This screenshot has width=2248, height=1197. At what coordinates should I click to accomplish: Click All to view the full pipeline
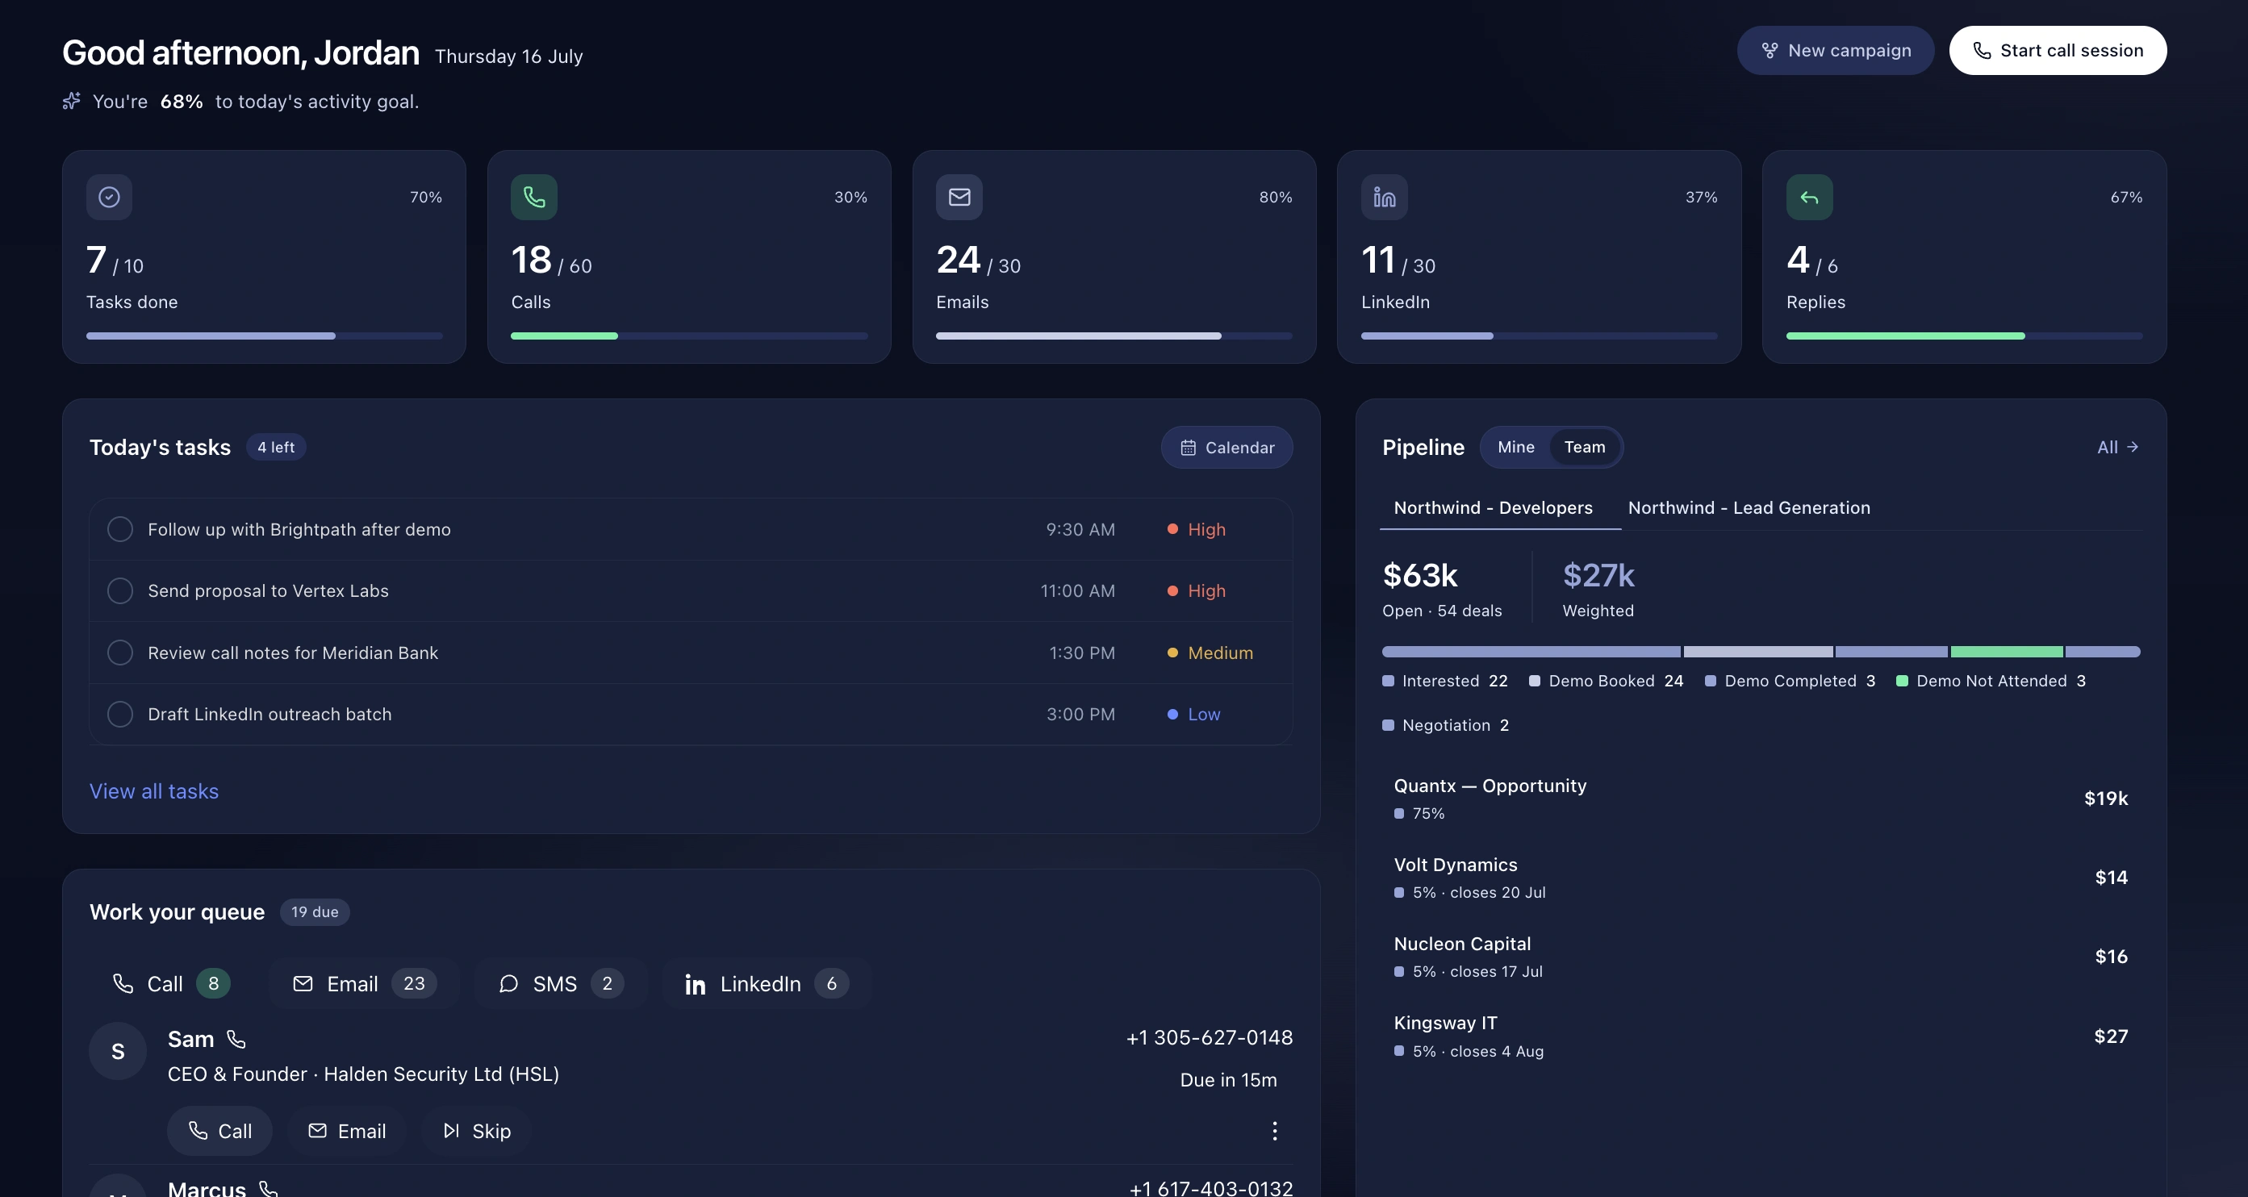click(2118, 447)
